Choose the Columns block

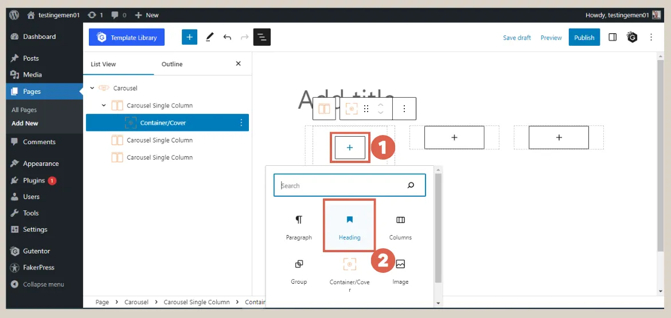point(400,225)
